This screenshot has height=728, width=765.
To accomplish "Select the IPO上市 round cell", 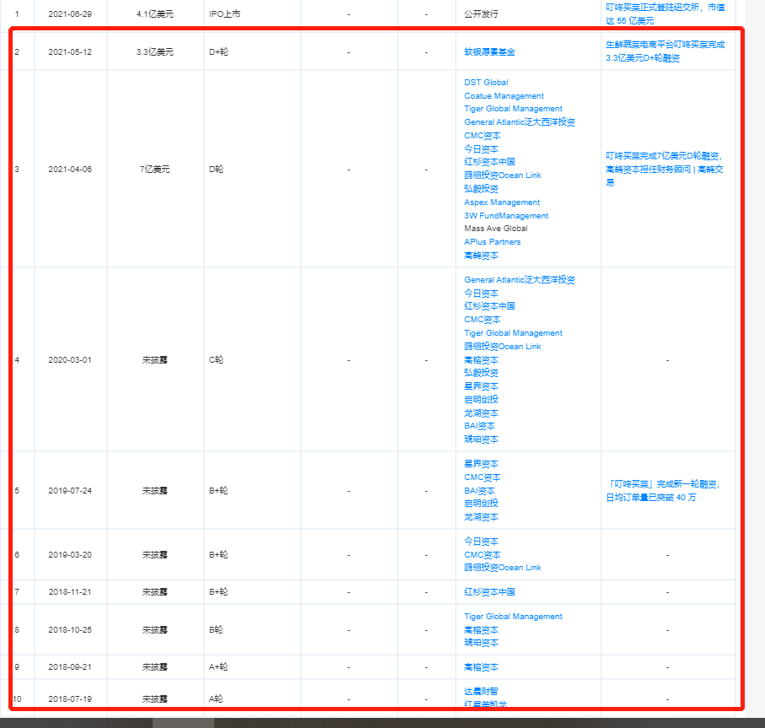I will pos(224,14).
